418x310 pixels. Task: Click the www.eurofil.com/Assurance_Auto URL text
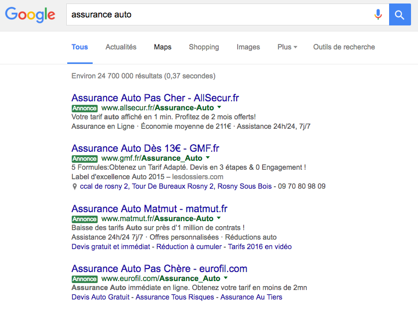[x=161, y=279]
